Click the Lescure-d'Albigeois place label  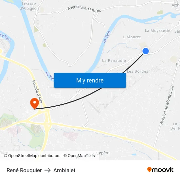[x=29, y=6]
